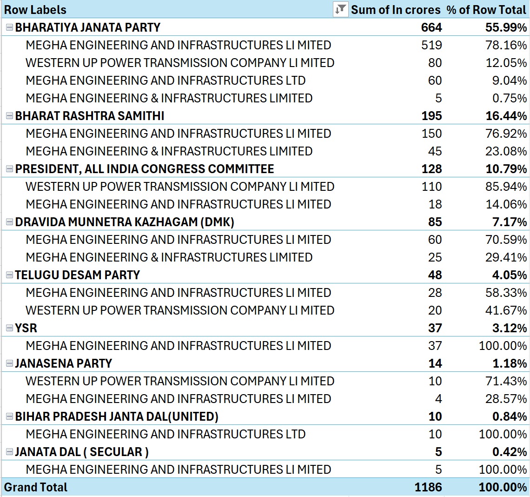Click Western UP Power row with 80 crores

pos(180,63)
